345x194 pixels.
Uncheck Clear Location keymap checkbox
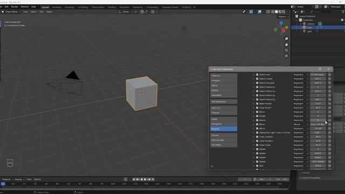pos(257,137)
